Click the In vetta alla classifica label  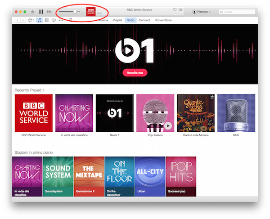click(74, 135)
